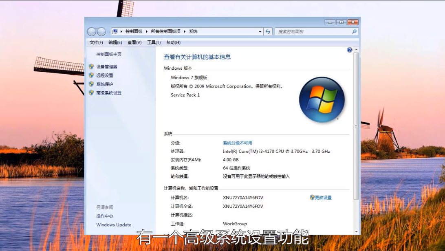This screenshot has height=251, width=445.
Task: Click shield icon next to 远程设置
Action: (91, 75)
